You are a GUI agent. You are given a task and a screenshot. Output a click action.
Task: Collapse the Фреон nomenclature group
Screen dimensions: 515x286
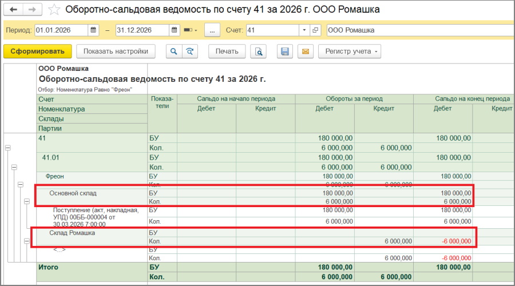(20, 185)
